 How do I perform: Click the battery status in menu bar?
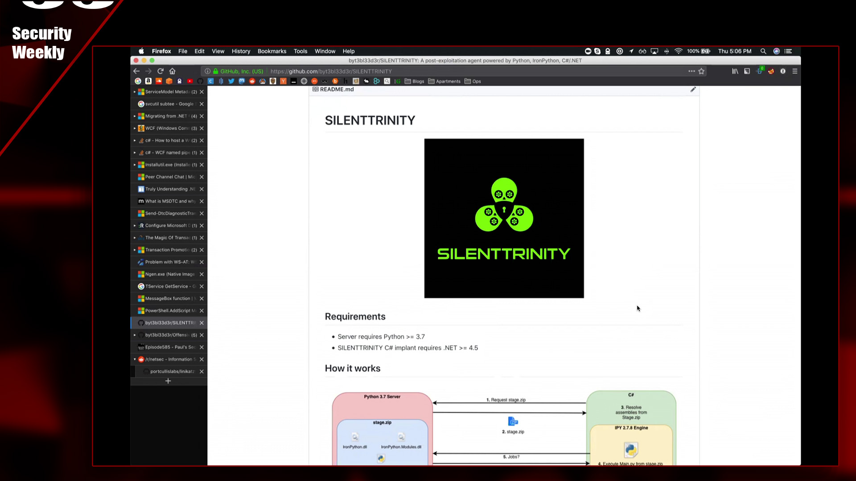pos(699,51)
